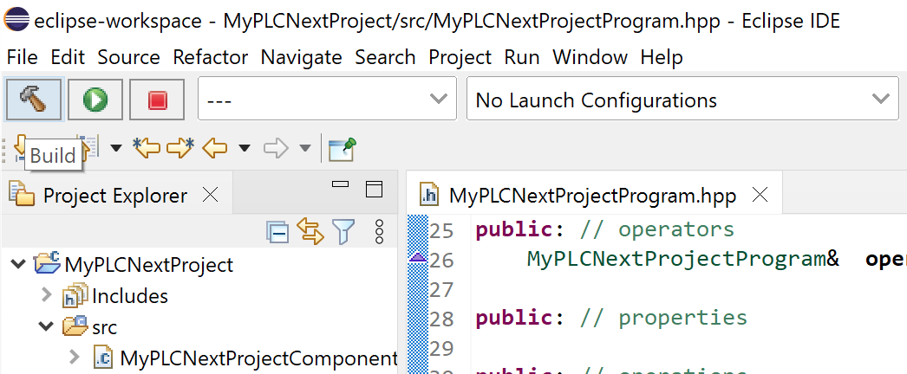Click the // properties comment
Viewport: 907px width, 374px height.
tap(663, 318)
